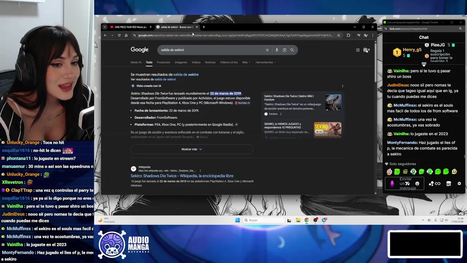
Task: Click the purple microphone icon in Kick chat
Action: click(392, 184)
